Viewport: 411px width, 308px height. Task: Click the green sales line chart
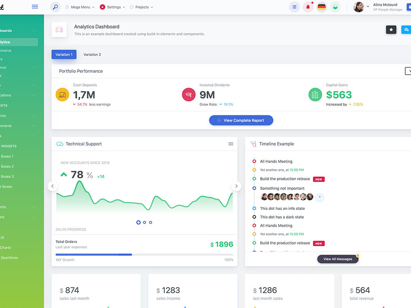pos(144,197)
